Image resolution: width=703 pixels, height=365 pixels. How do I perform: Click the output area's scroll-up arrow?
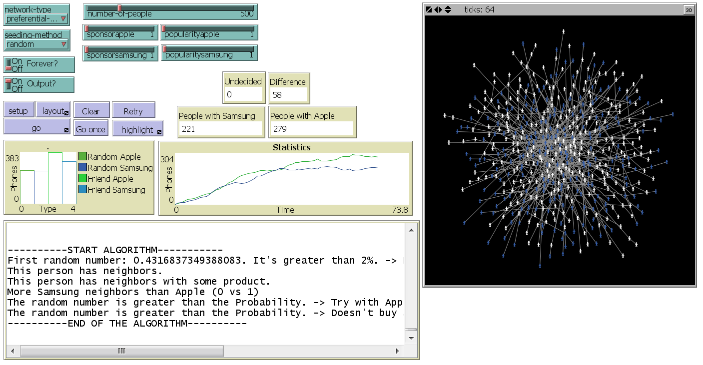point(411,230)
